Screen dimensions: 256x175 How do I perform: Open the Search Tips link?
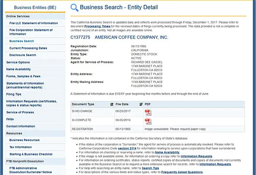[x=151, y=168]
